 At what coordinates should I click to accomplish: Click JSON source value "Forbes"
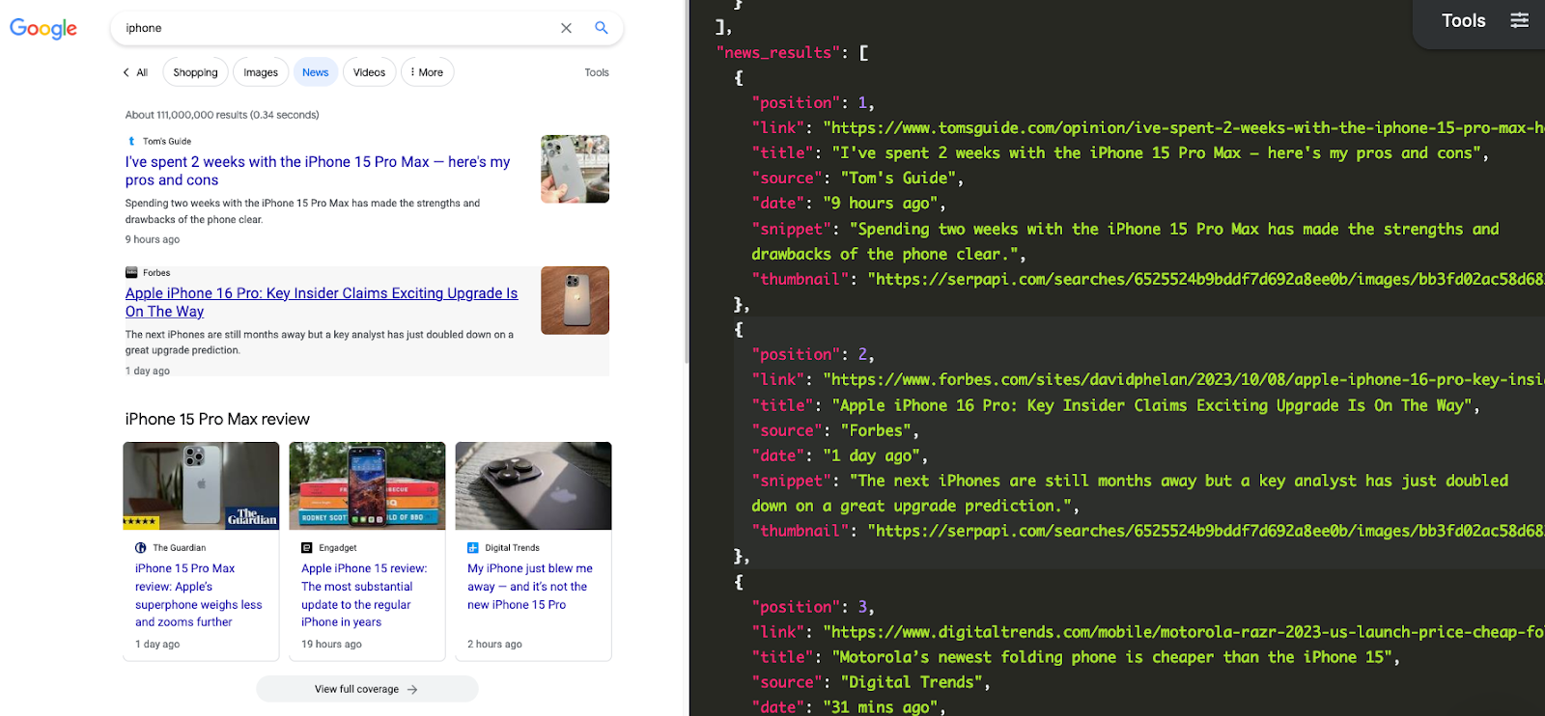(x=875, y=430)
